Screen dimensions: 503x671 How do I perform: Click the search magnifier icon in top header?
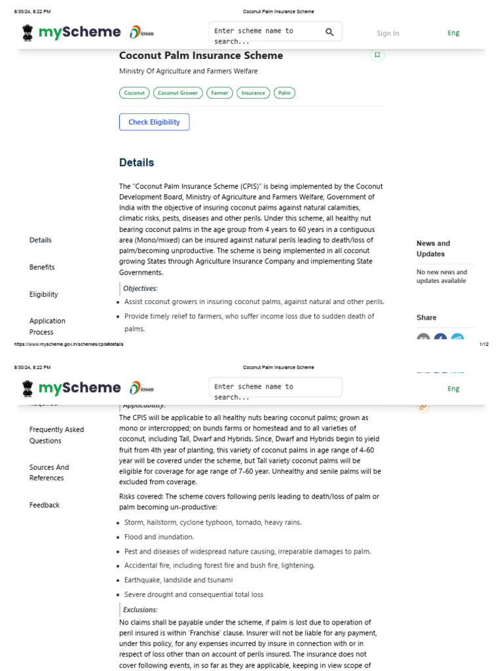[x=329, y=31]
